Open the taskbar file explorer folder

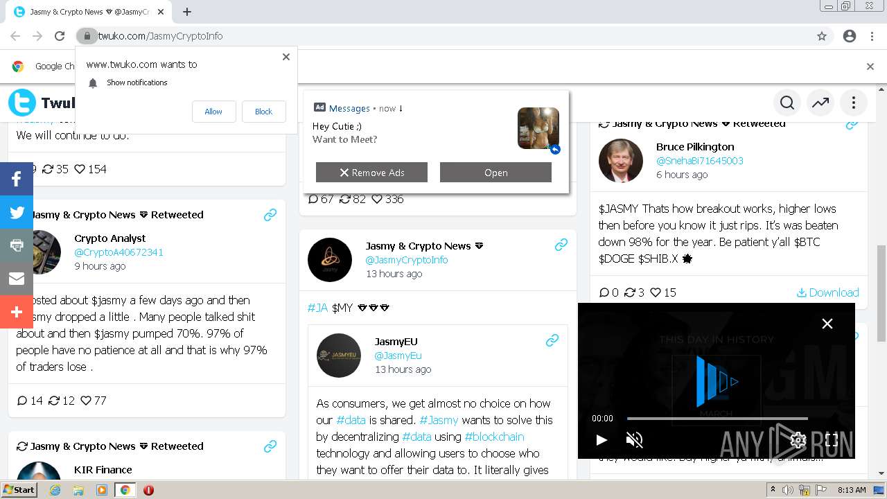click(x=78, y=490)
